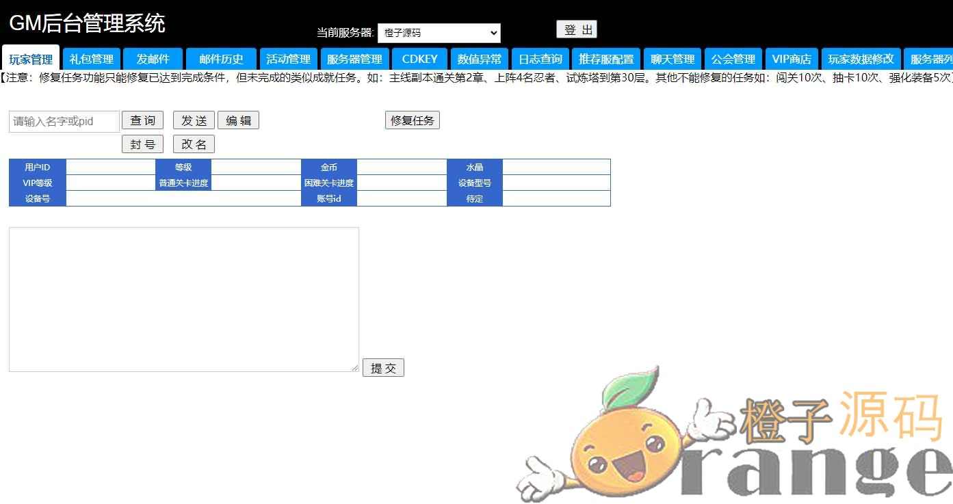Click the 登出 logout button
This screenshot has height=504, width=953.
point(576,29)
